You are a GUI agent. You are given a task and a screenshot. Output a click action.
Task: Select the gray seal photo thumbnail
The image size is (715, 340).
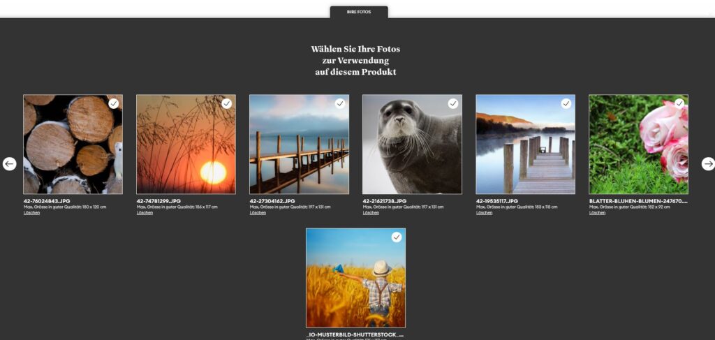coord(412,150)
